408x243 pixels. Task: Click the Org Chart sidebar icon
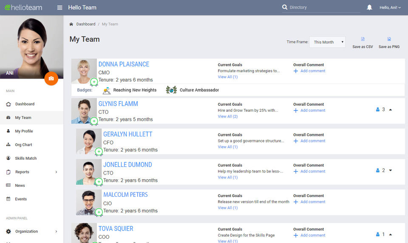tap(8, 145)
